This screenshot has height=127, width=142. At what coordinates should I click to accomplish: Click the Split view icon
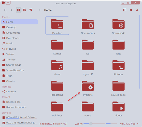(125, 10)
